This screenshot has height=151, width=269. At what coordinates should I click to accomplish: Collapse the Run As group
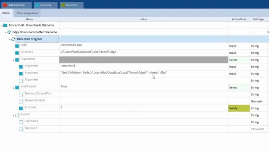(13, 116)
